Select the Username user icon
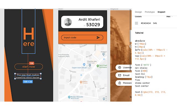 point(119,67)
